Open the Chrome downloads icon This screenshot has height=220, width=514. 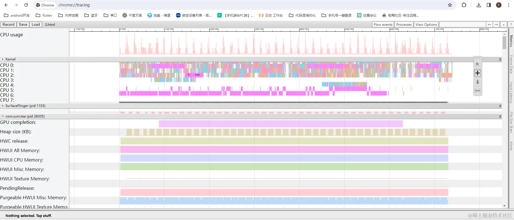tap(479, 5)
